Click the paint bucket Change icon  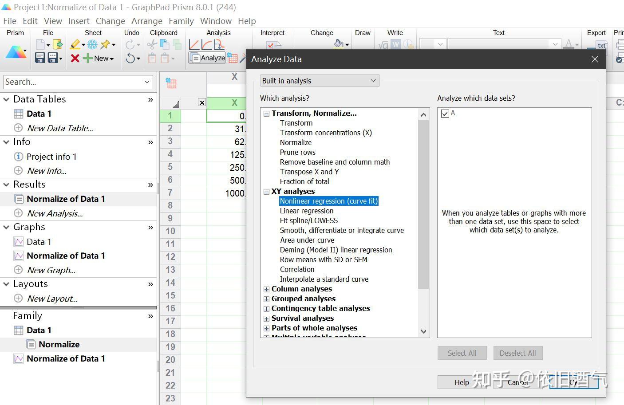click(339, 43)
